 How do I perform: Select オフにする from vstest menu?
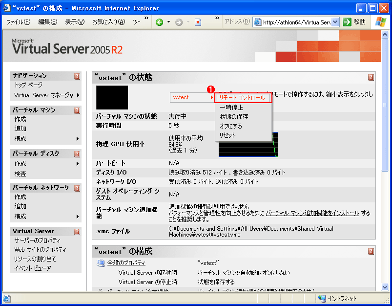click(243, 126)
